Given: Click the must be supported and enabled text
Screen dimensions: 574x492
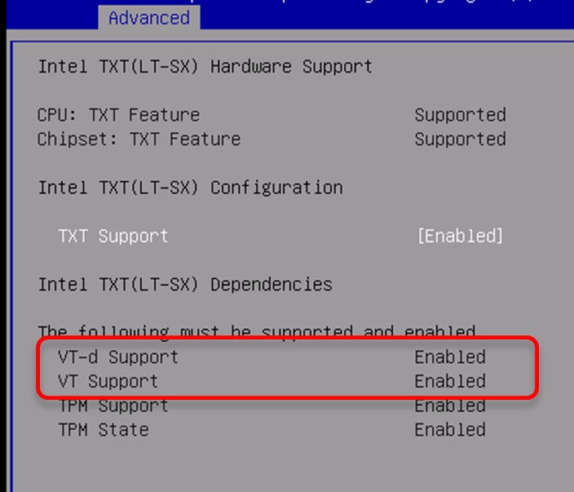Looking at the screenshot, I should [328, 331].
